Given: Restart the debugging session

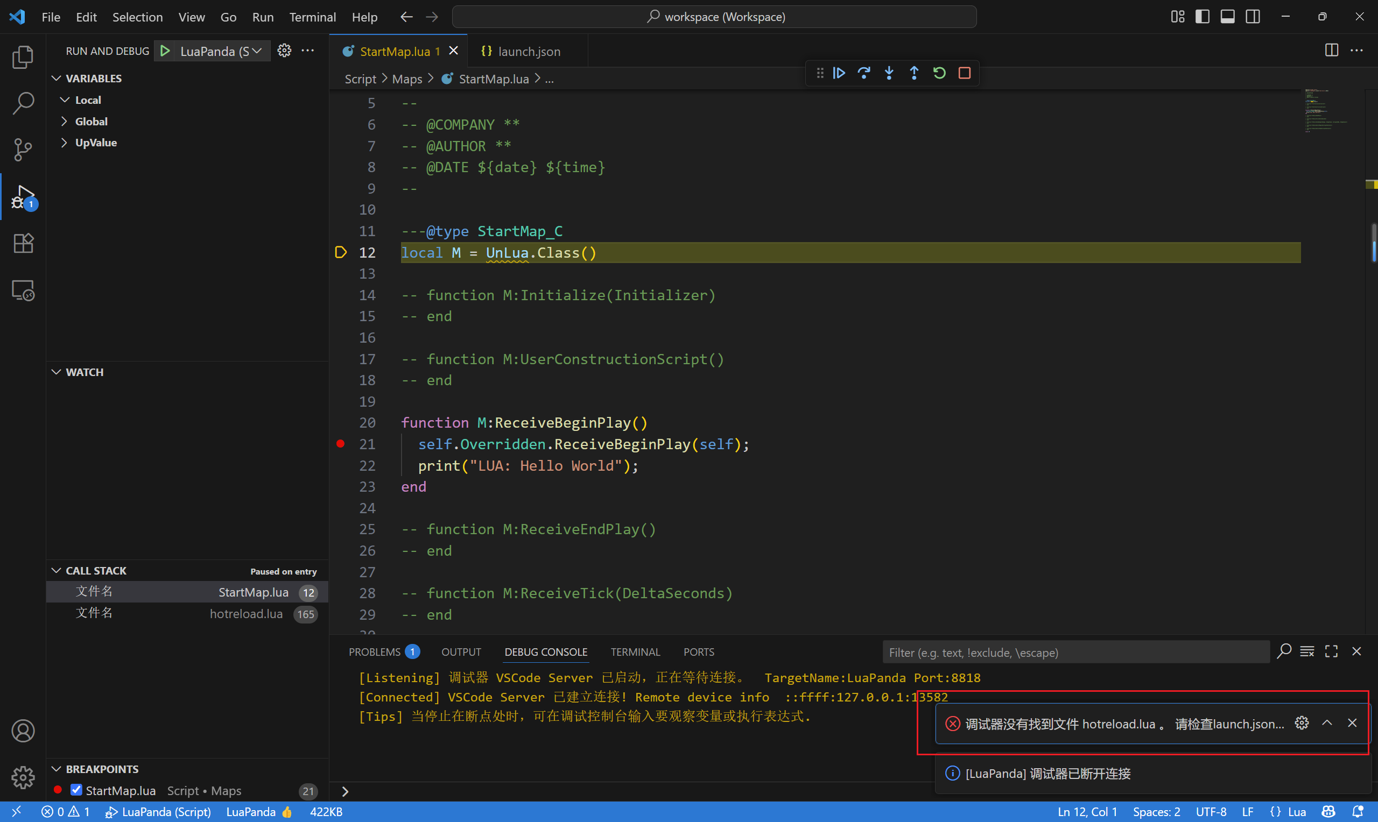Looking at the screenshot, I should coord(939,73).
